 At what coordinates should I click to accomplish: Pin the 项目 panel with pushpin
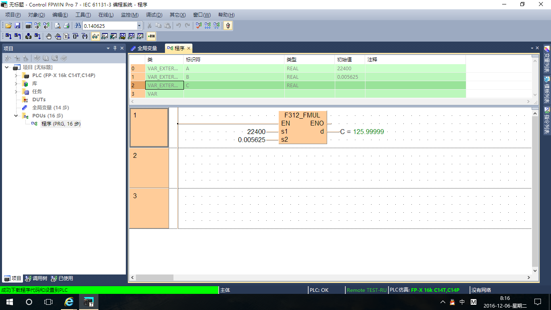(x=115, y=48)
